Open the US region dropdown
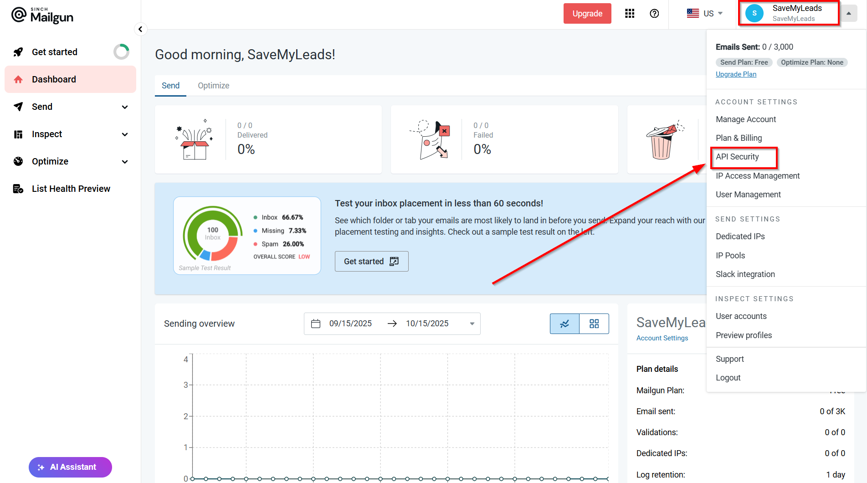Screen dimensions: 867x483 [705, 14]
